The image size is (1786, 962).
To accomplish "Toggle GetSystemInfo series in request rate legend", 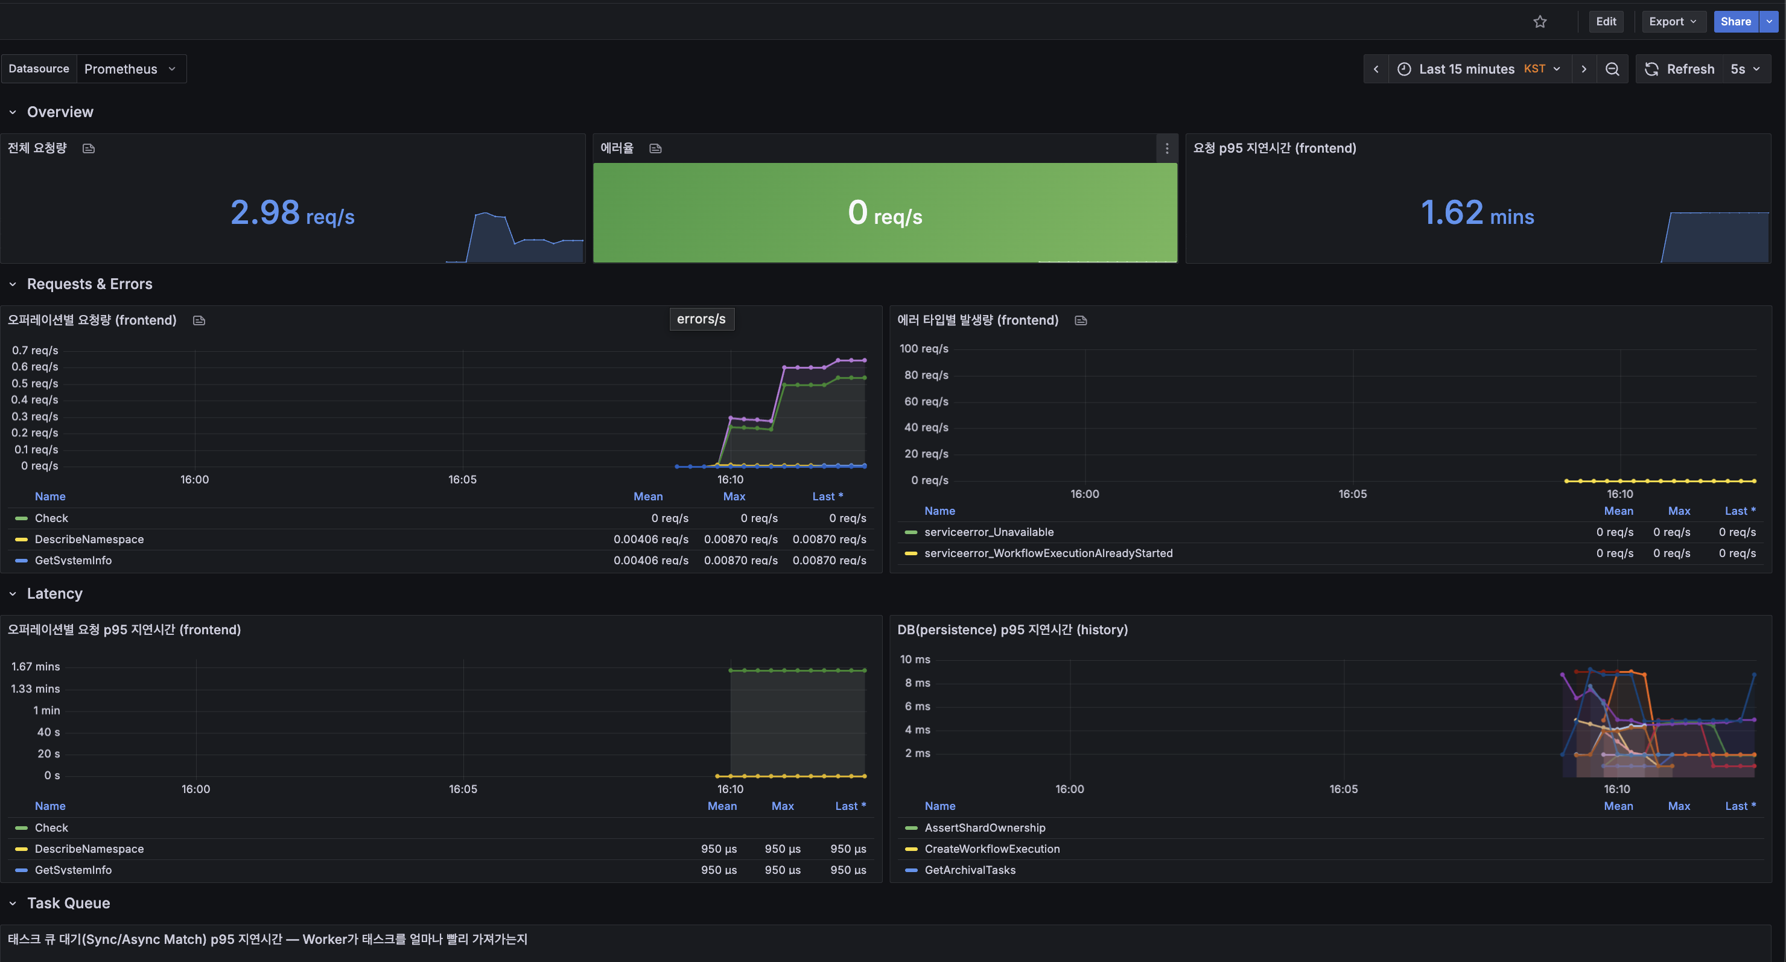I will [x=74, y=561].
